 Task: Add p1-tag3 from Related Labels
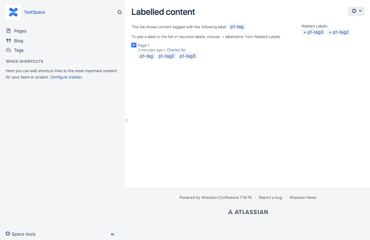pyautogui.click(x=313, y=32)
